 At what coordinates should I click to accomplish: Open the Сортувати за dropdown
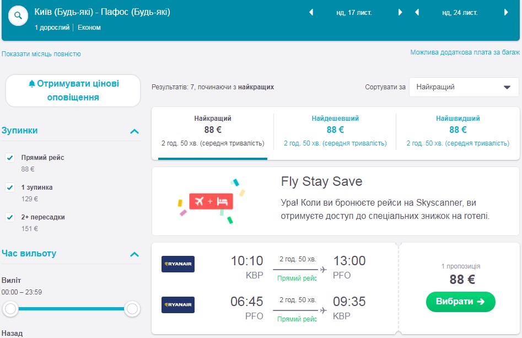464,87
